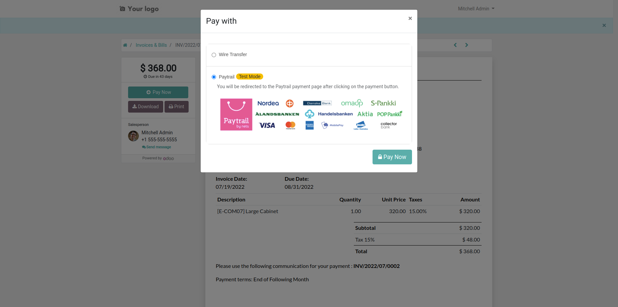
Task: Click the 15.00% taxes cell
Action: (418, 211)
